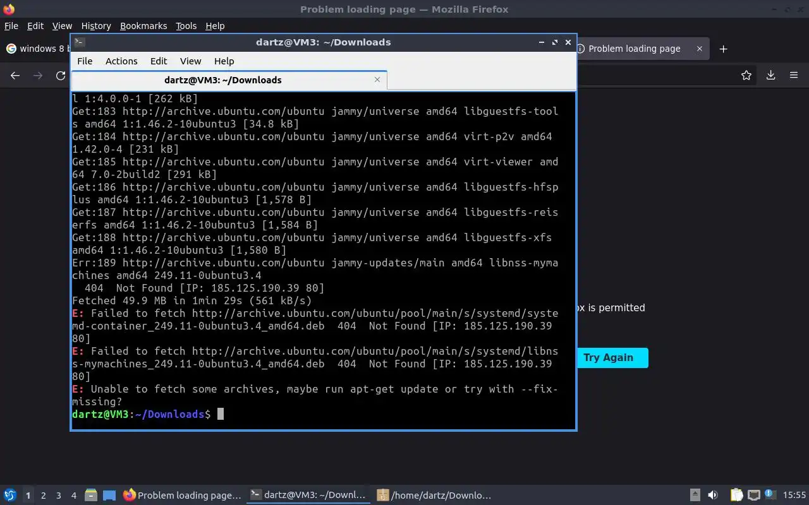Switch to workspace 3
Viewport: 809px width, 505px height.
coord(58,496)
